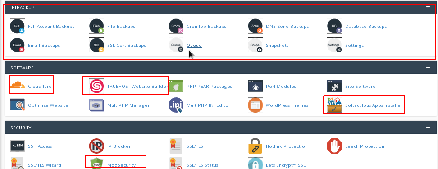The width and height of the screenshot is (438, 169).
Task: Open the SSL/TLS text link
Action: coord(195,146)
